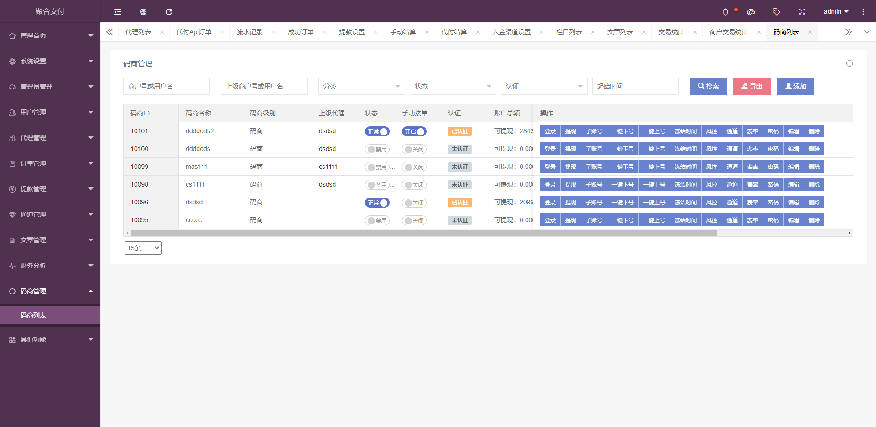Close the 交易统计 tab with its x
The height and width of the screenshot is (427, 876).
click(695, 32)
